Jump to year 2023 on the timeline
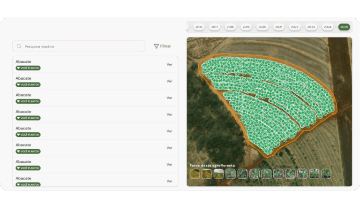360x212 pixels. click(311, 27)
